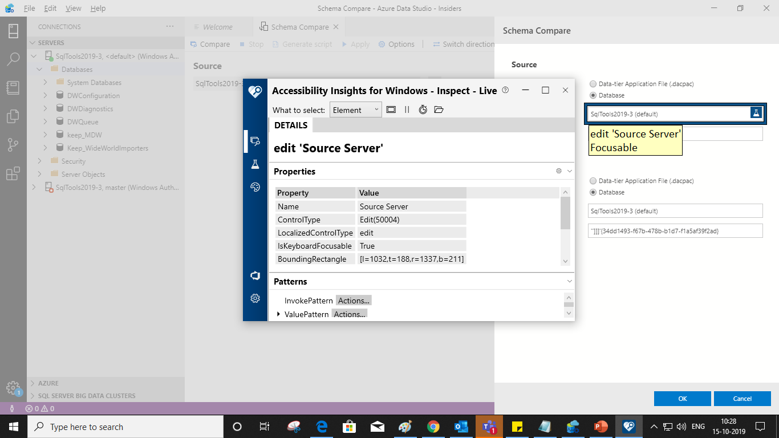
Task: Click the pause icon next to Element selector
Action: click(406, 109)
